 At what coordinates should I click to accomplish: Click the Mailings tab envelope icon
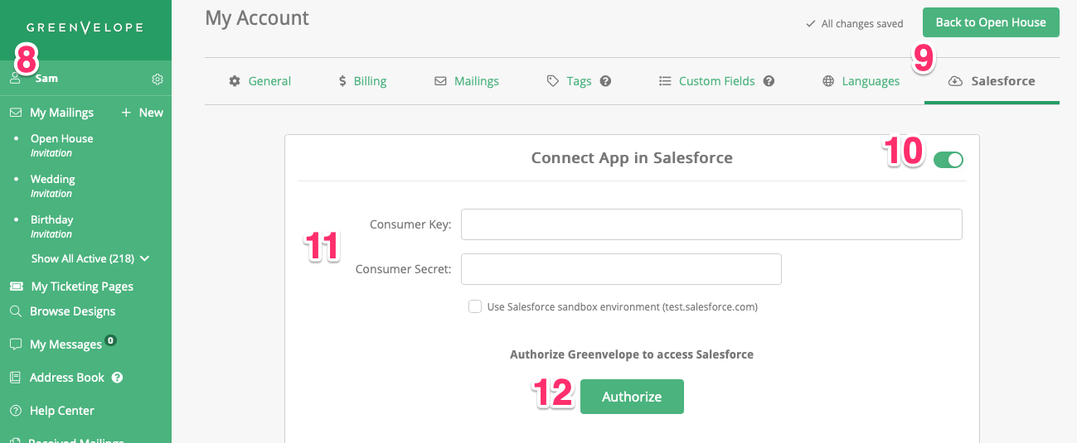coord(441,81)
